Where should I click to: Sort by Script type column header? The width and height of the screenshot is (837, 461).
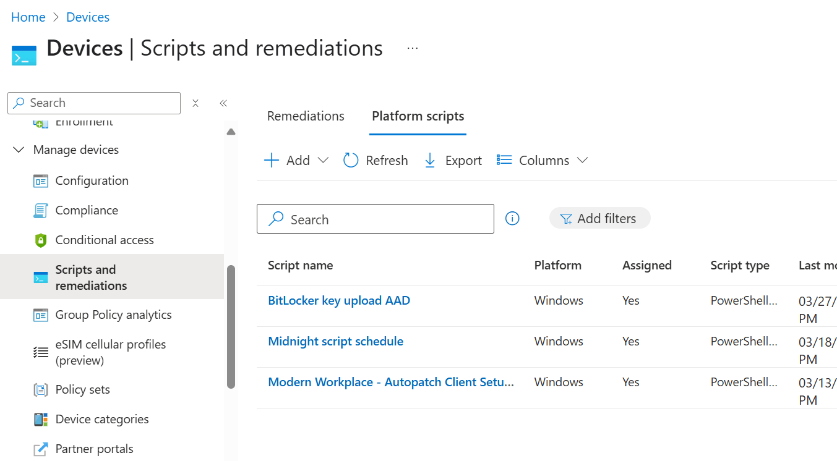click(740, 266)
